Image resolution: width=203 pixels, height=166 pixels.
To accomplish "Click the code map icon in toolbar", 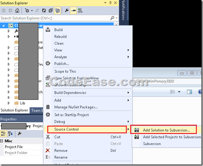I will pos(80,10).
